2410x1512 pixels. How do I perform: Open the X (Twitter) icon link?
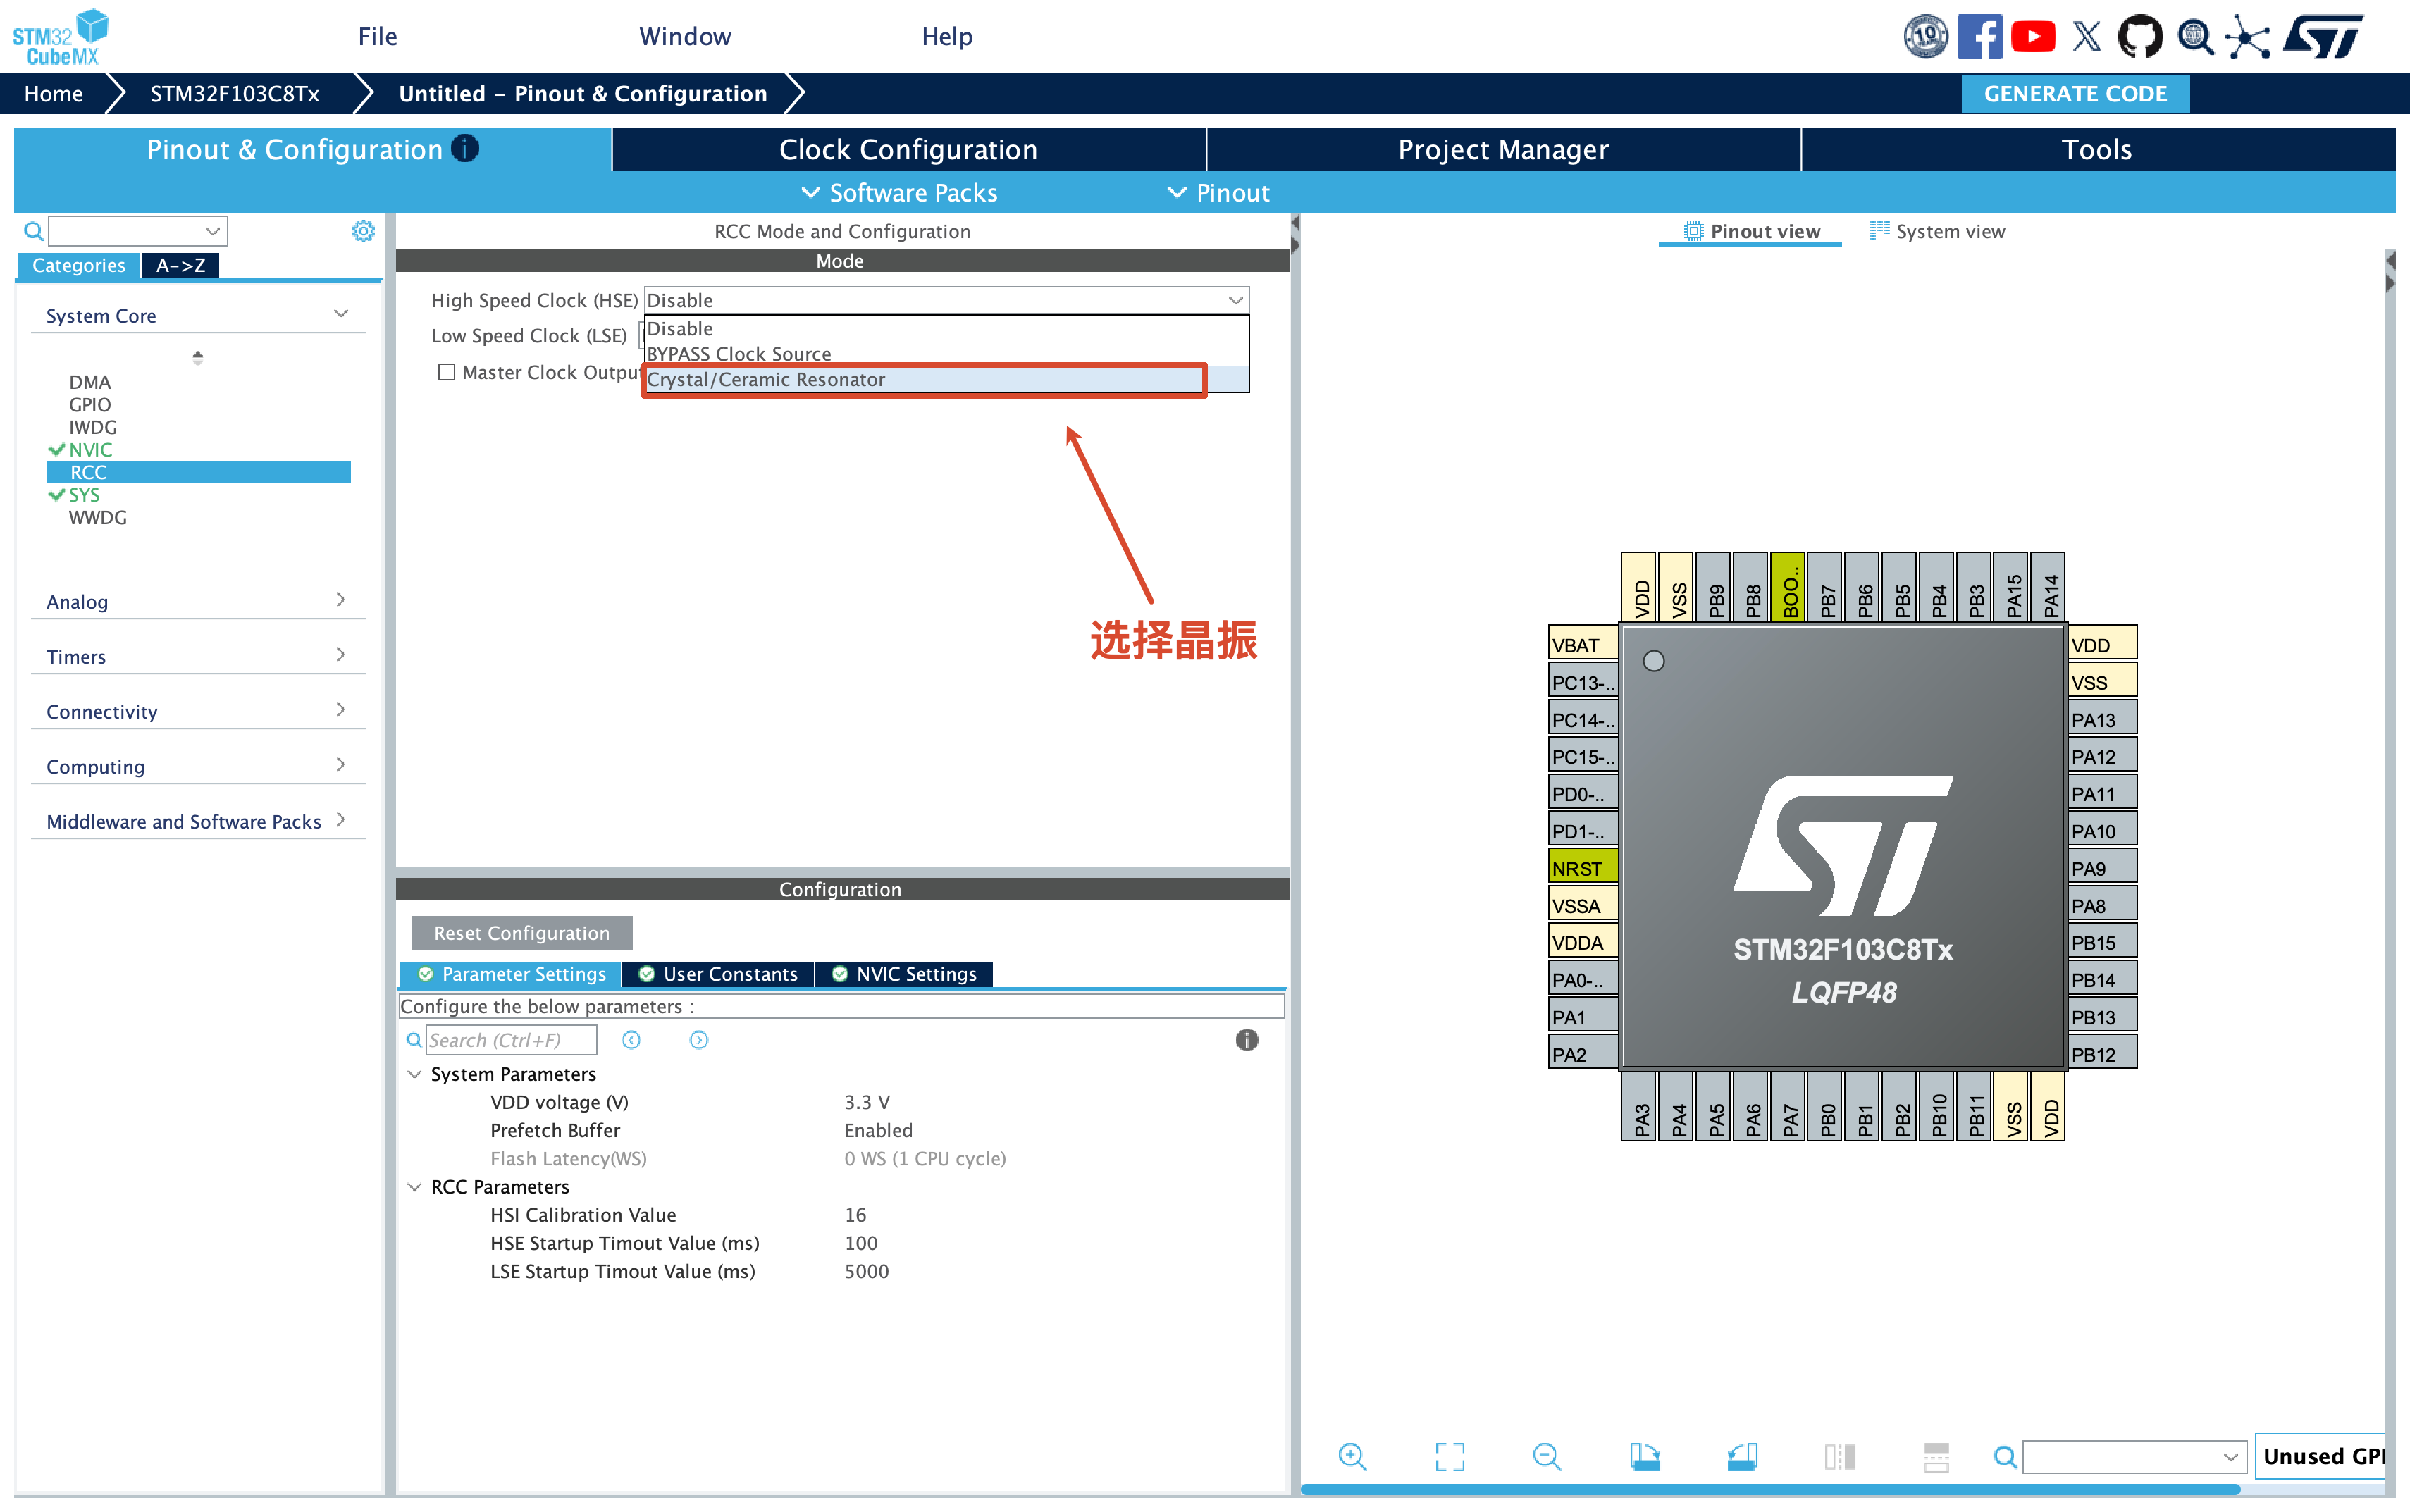tap(2086, 37)
